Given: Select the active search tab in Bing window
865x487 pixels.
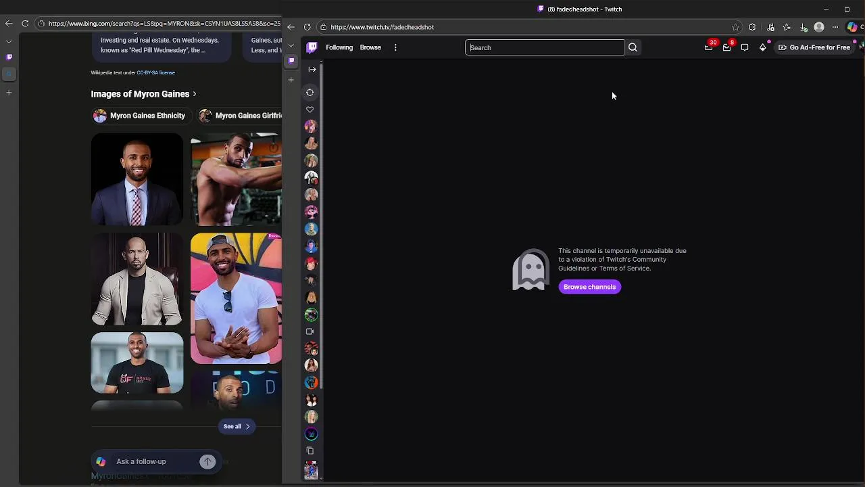Looking at the screenshot, I should [x=9, y=73].
